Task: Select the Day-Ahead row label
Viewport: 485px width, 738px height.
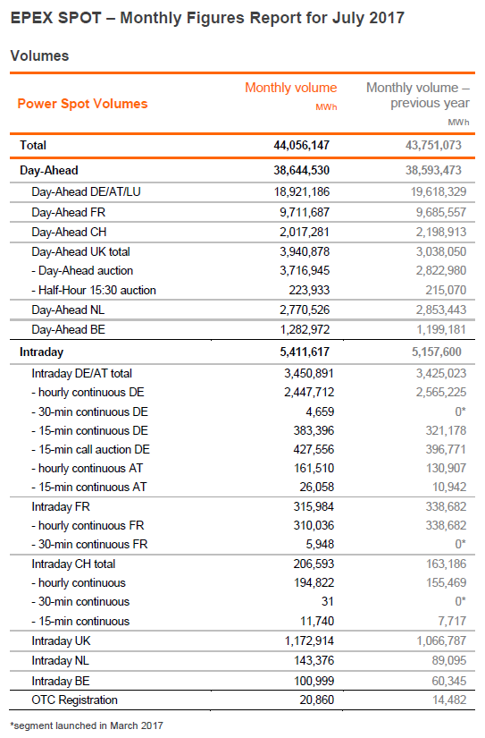Action: [49, 170]
